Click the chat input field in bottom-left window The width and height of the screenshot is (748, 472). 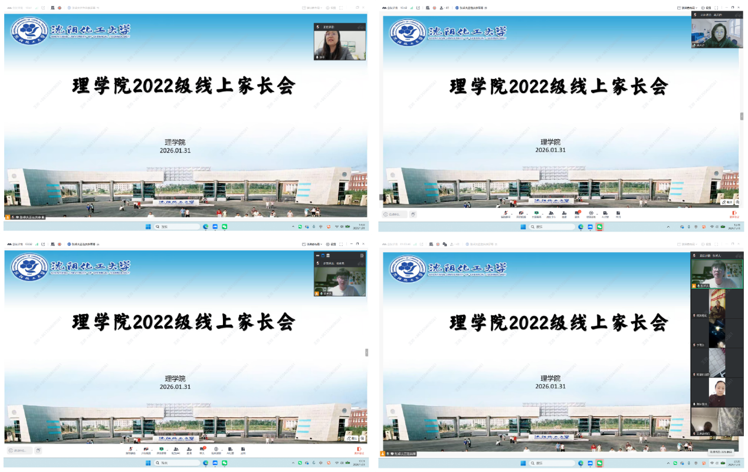(19, 451)
